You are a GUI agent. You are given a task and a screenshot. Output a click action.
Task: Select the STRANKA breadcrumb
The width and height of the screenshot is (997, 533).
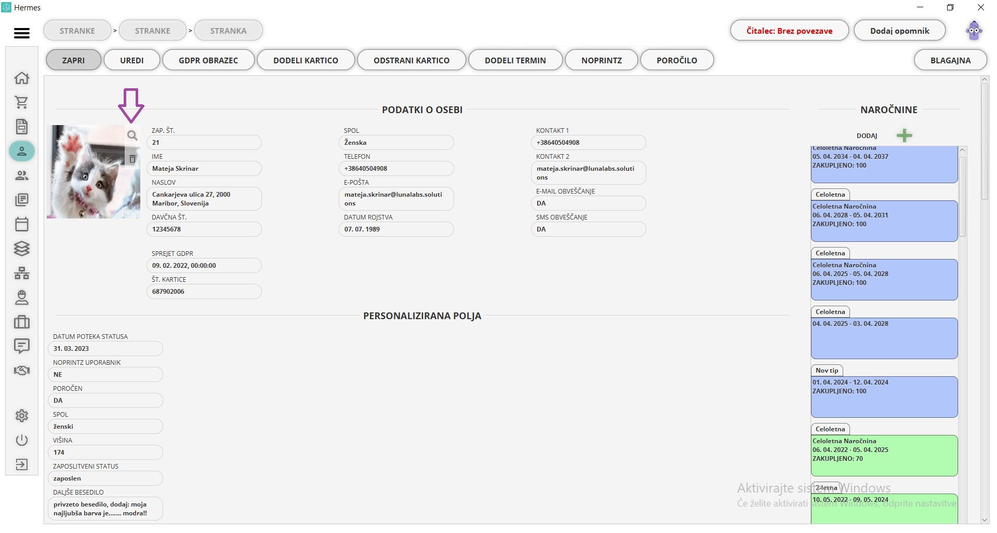coord(229,31)
